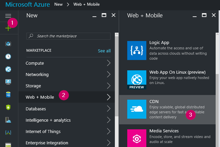Click the green plus New button
The height and width of the screenshot is (147, 220).
(8, 28)
